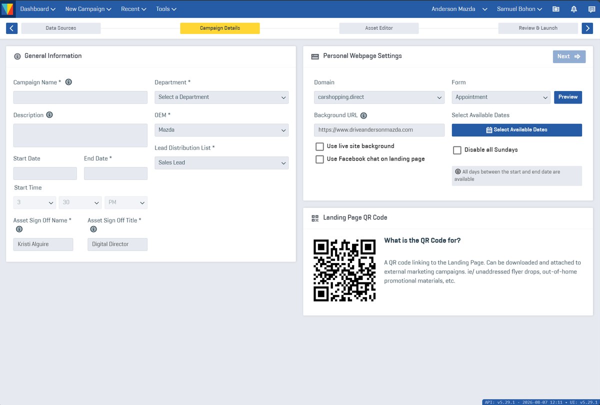600x405 pixels.
Task: Click the Asset Sign Off Title field
Action: coord(117,244)
